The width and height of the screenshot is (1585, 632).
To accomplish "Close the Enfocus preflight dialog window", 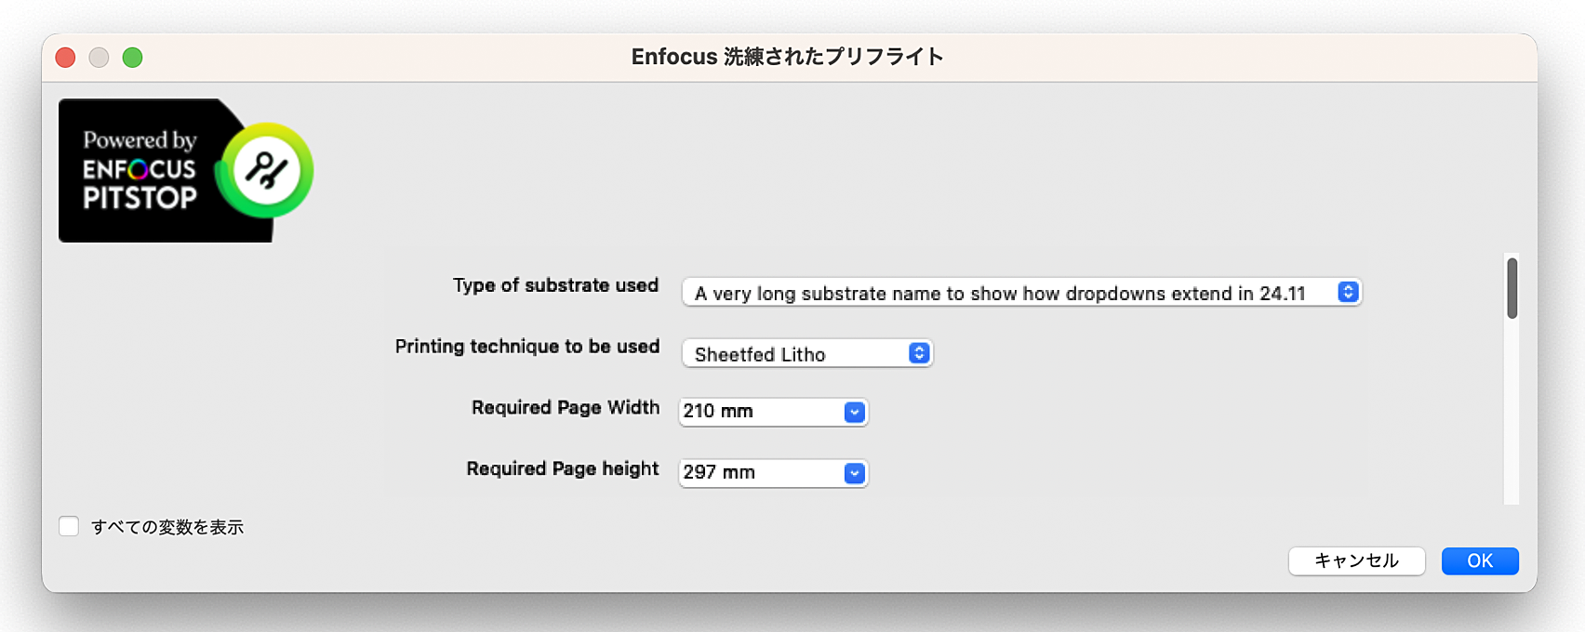I will tap(65, 58).
